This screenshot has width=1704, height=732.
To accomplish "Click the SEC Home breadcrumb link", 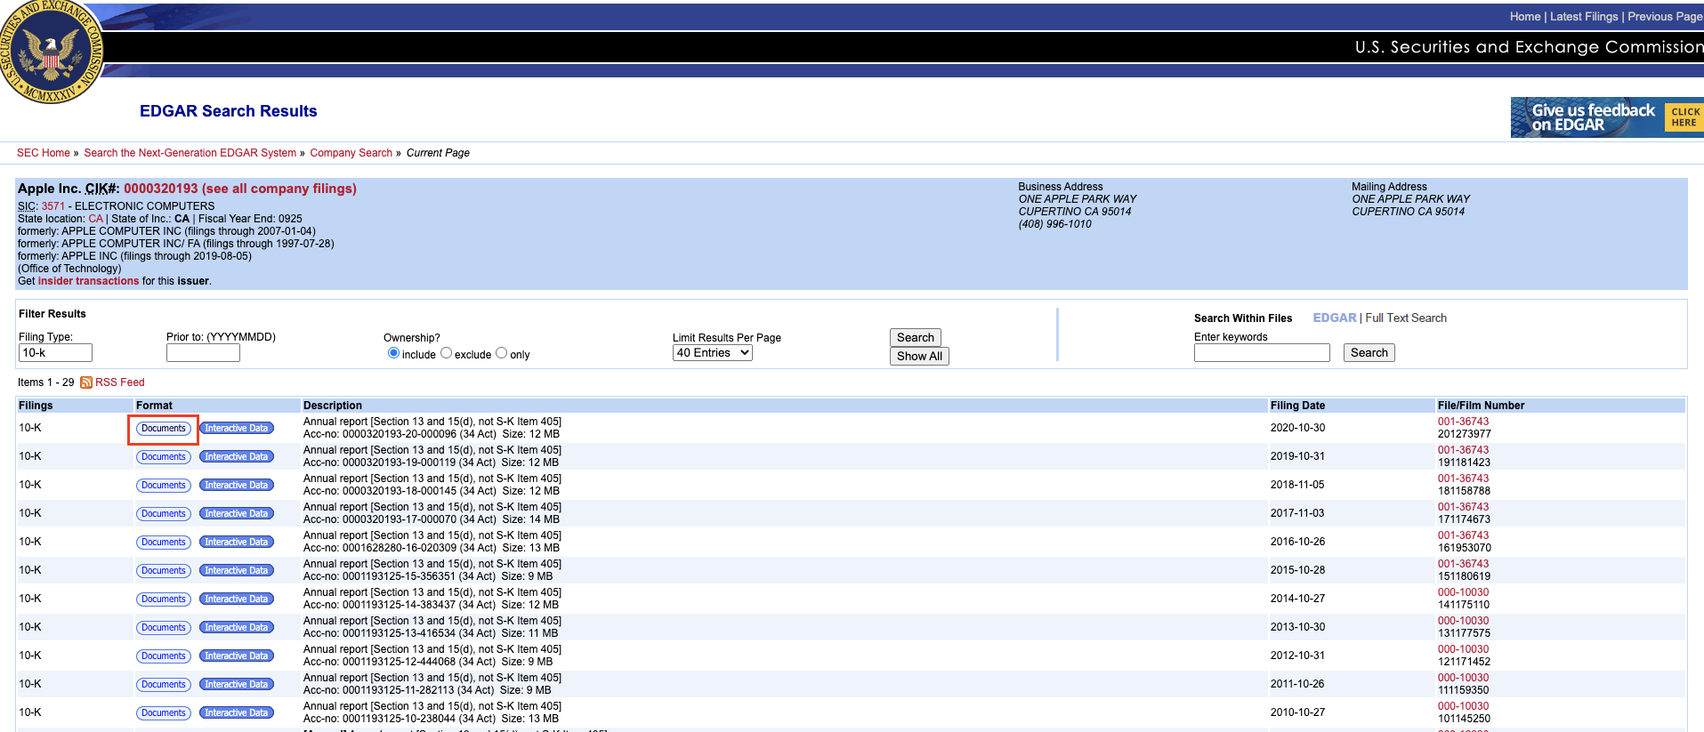I will tap(44, 153).
